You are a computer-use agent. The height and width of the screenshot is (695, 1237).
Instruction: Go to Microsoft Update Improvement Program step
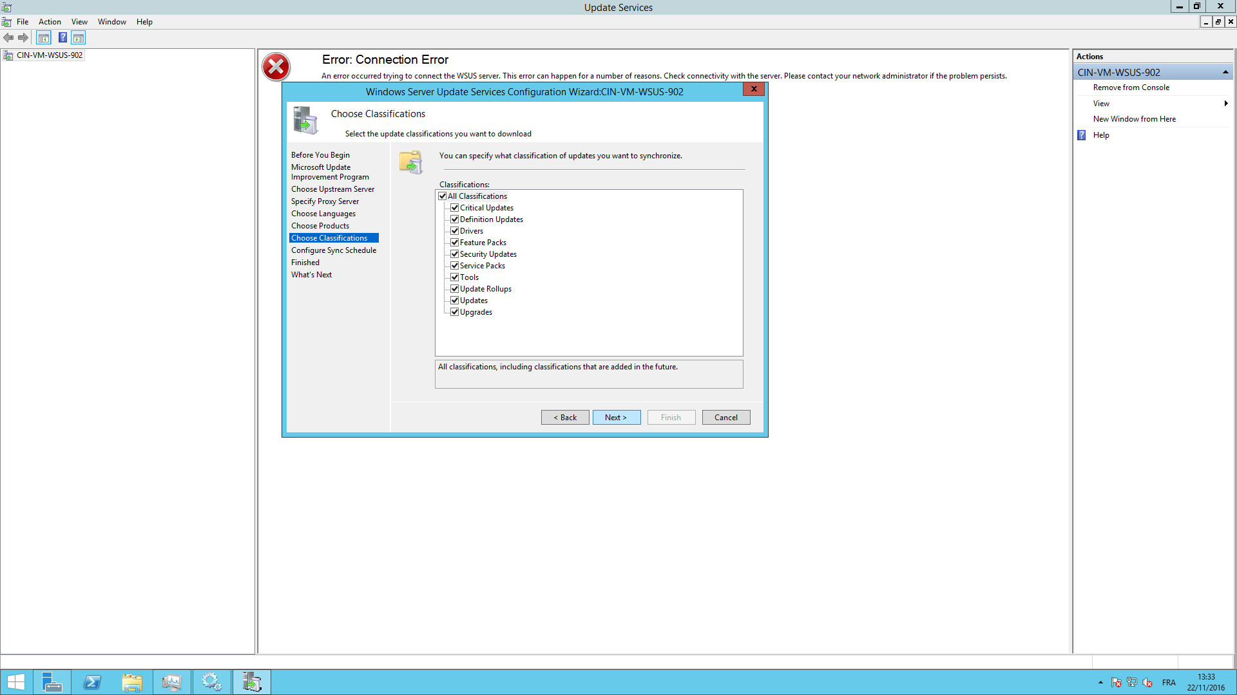[x=330, y=172]
